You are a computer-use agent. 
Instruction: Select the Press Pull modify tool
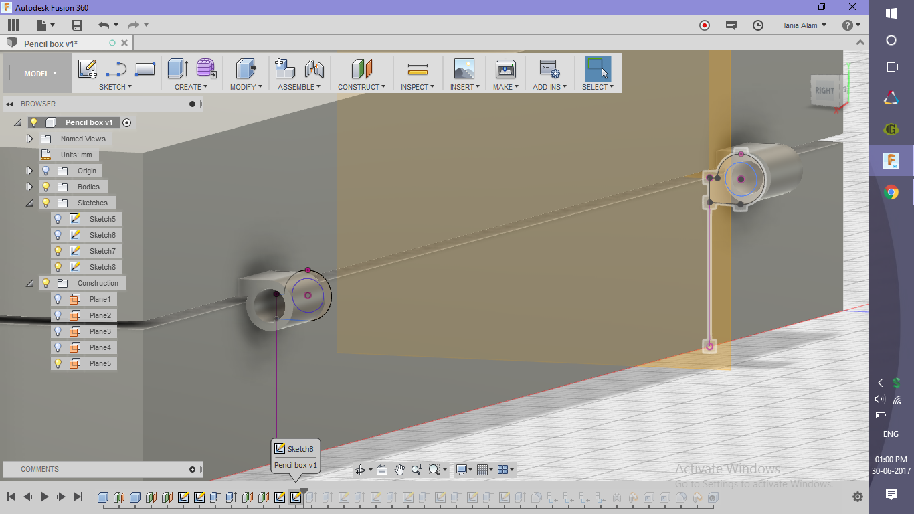[246, 68]
